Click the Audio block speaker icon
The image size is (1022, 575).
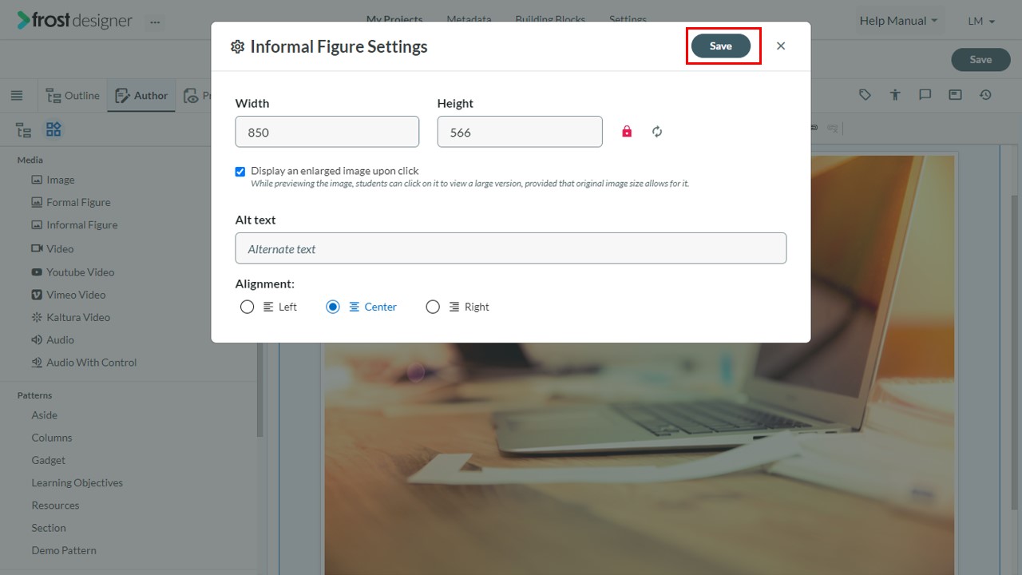tap(37, 339)
